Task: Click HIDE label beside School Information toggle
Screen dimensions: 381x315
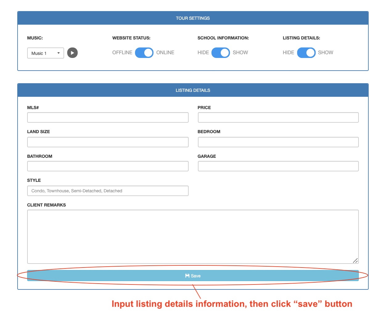Action: coord(203,53)
